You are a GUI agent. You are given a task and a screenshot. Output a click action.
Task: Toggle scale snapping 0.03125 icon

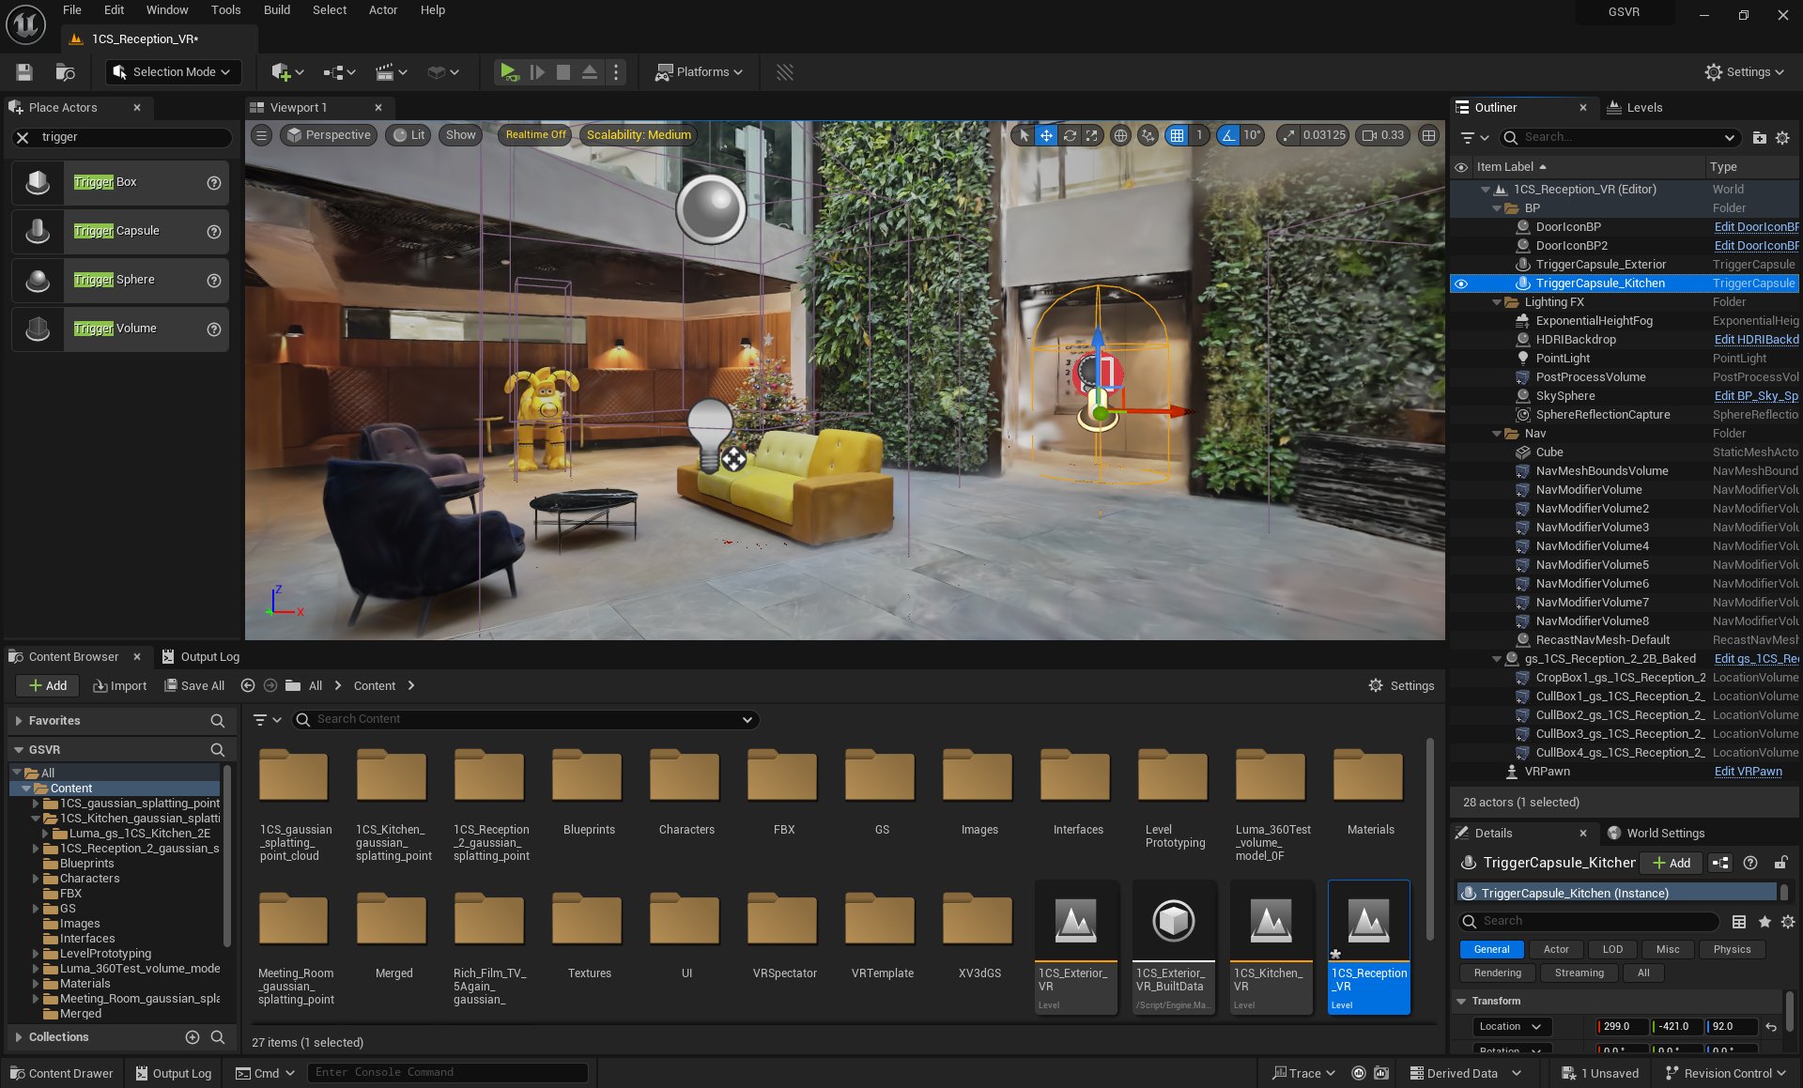1289,135
